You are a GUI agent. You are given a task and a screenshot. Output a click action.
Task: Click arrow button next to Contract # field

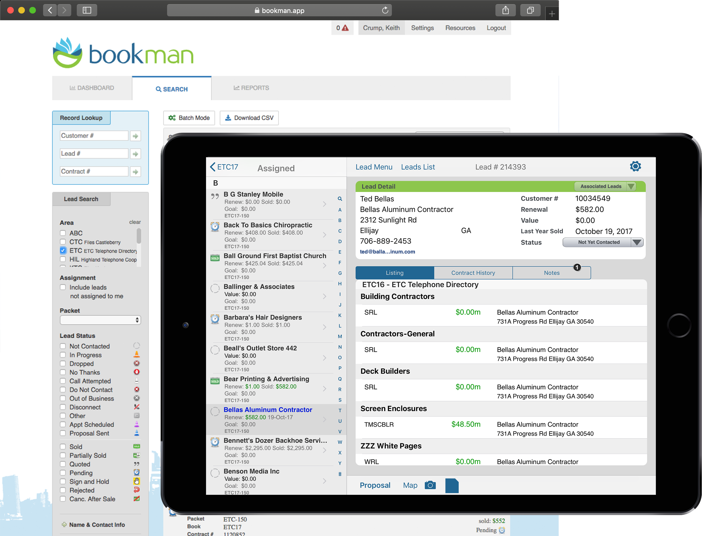click(136, 172)
